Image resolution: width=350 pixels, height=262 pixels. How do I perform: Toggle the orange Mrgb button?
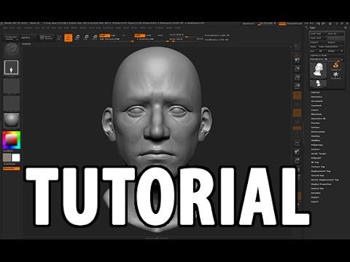point(105,36)
